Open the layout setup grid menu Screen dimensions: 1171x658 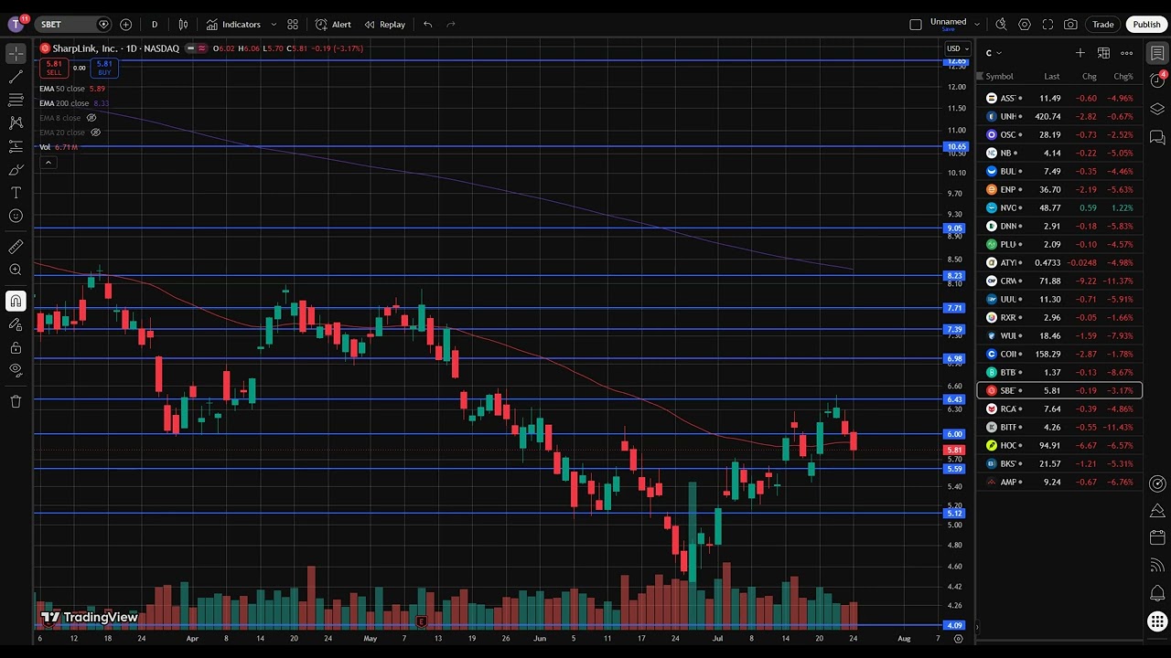click(293, 25)
